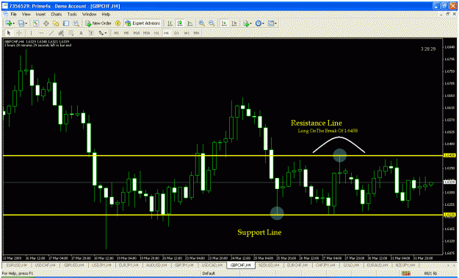
Task: Switch chart to Bar Chart mode
Action: 170,24
